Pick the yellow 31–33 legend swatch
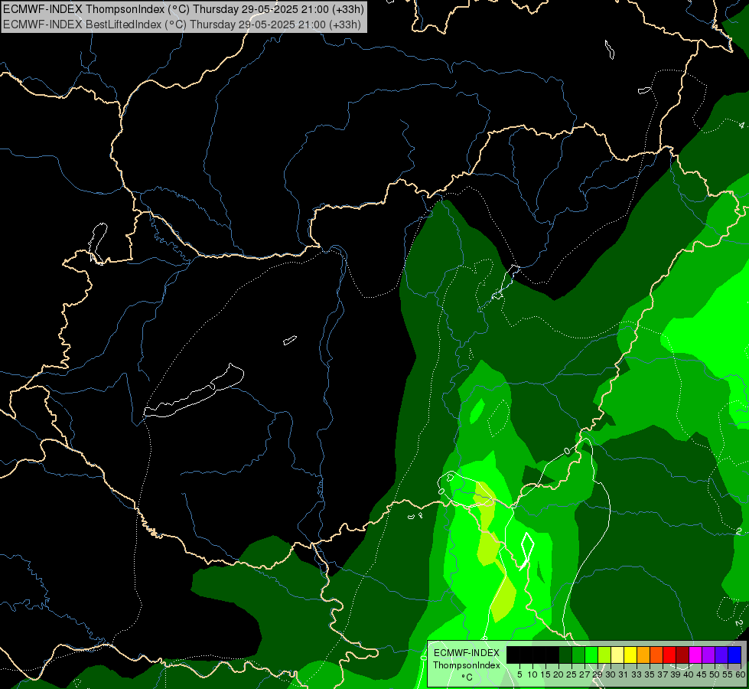 630,655
